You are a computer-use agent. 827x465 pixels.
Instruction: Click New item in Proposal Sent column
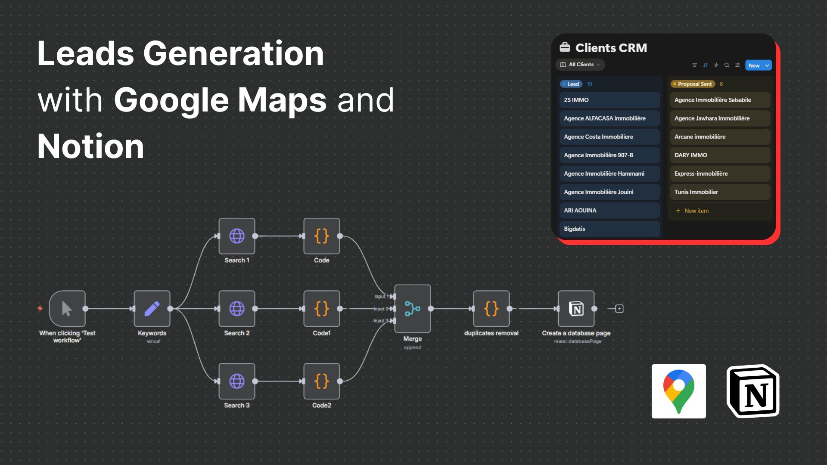[x=696, y=211]
